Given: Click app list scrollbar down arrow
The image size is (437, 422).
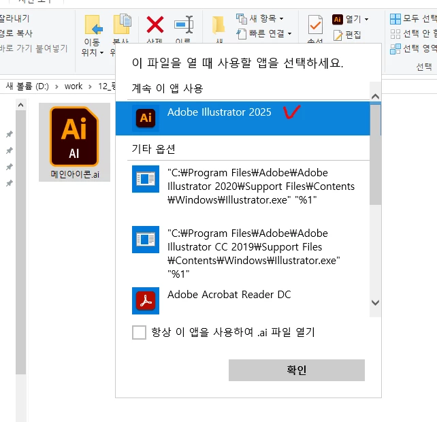Looking at the screenshot, I should tap(376, 303).
